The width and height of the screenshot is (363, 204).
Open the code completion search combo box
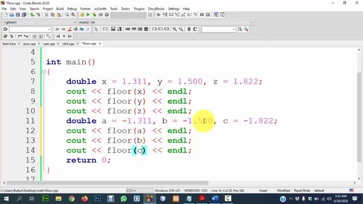30,29
